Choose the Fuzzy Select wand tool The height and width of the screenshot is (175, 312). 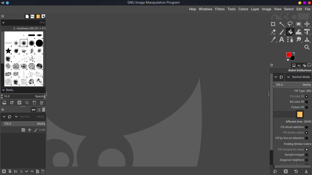pos(282,24)
